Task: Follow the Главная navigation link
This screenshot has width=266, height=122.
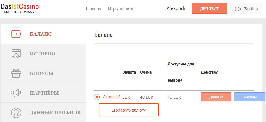Action: point(93,9)
